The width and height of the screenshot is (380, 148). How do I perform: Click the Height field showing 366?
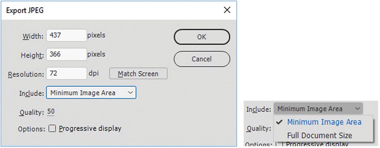[66, 54]
